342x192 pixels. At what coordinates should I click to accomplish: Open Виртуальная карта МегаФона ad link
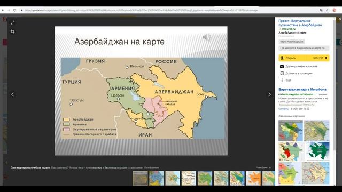302,89
